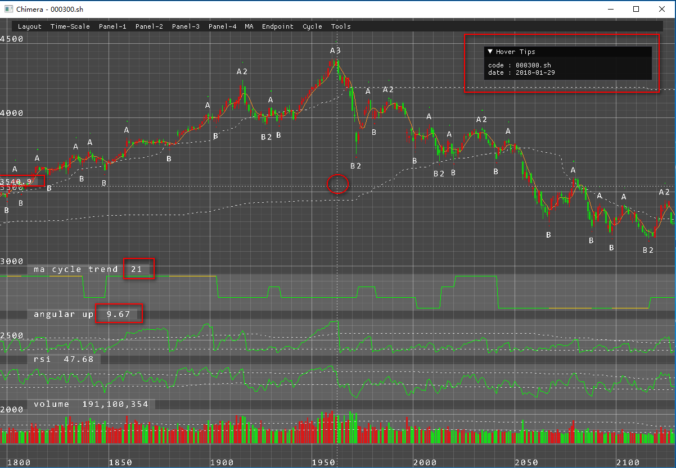Click the rsi 47.68 label

coord(64,359)
